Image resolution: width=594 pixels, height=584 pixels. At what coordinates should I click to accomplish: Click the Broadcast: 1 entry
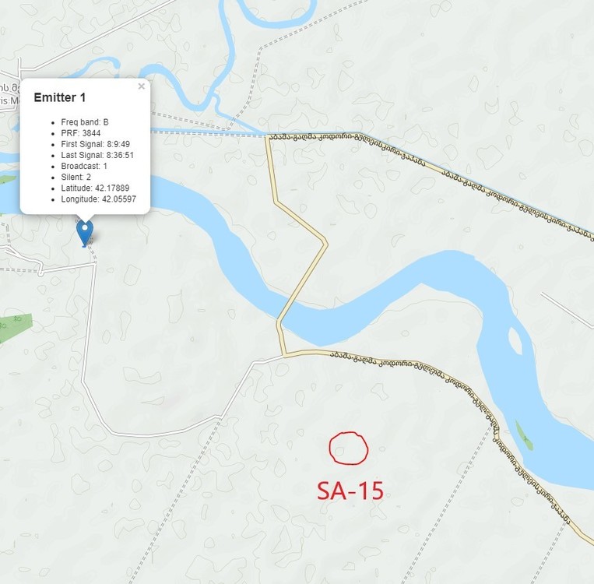[x=84, y=166]
